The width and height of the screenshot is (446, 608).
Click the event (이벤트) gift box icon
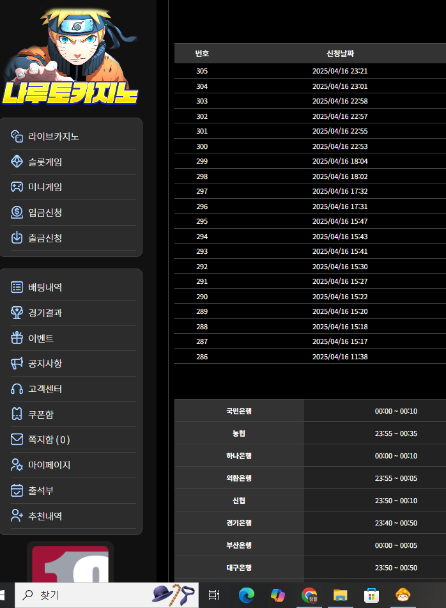point(17,338)
